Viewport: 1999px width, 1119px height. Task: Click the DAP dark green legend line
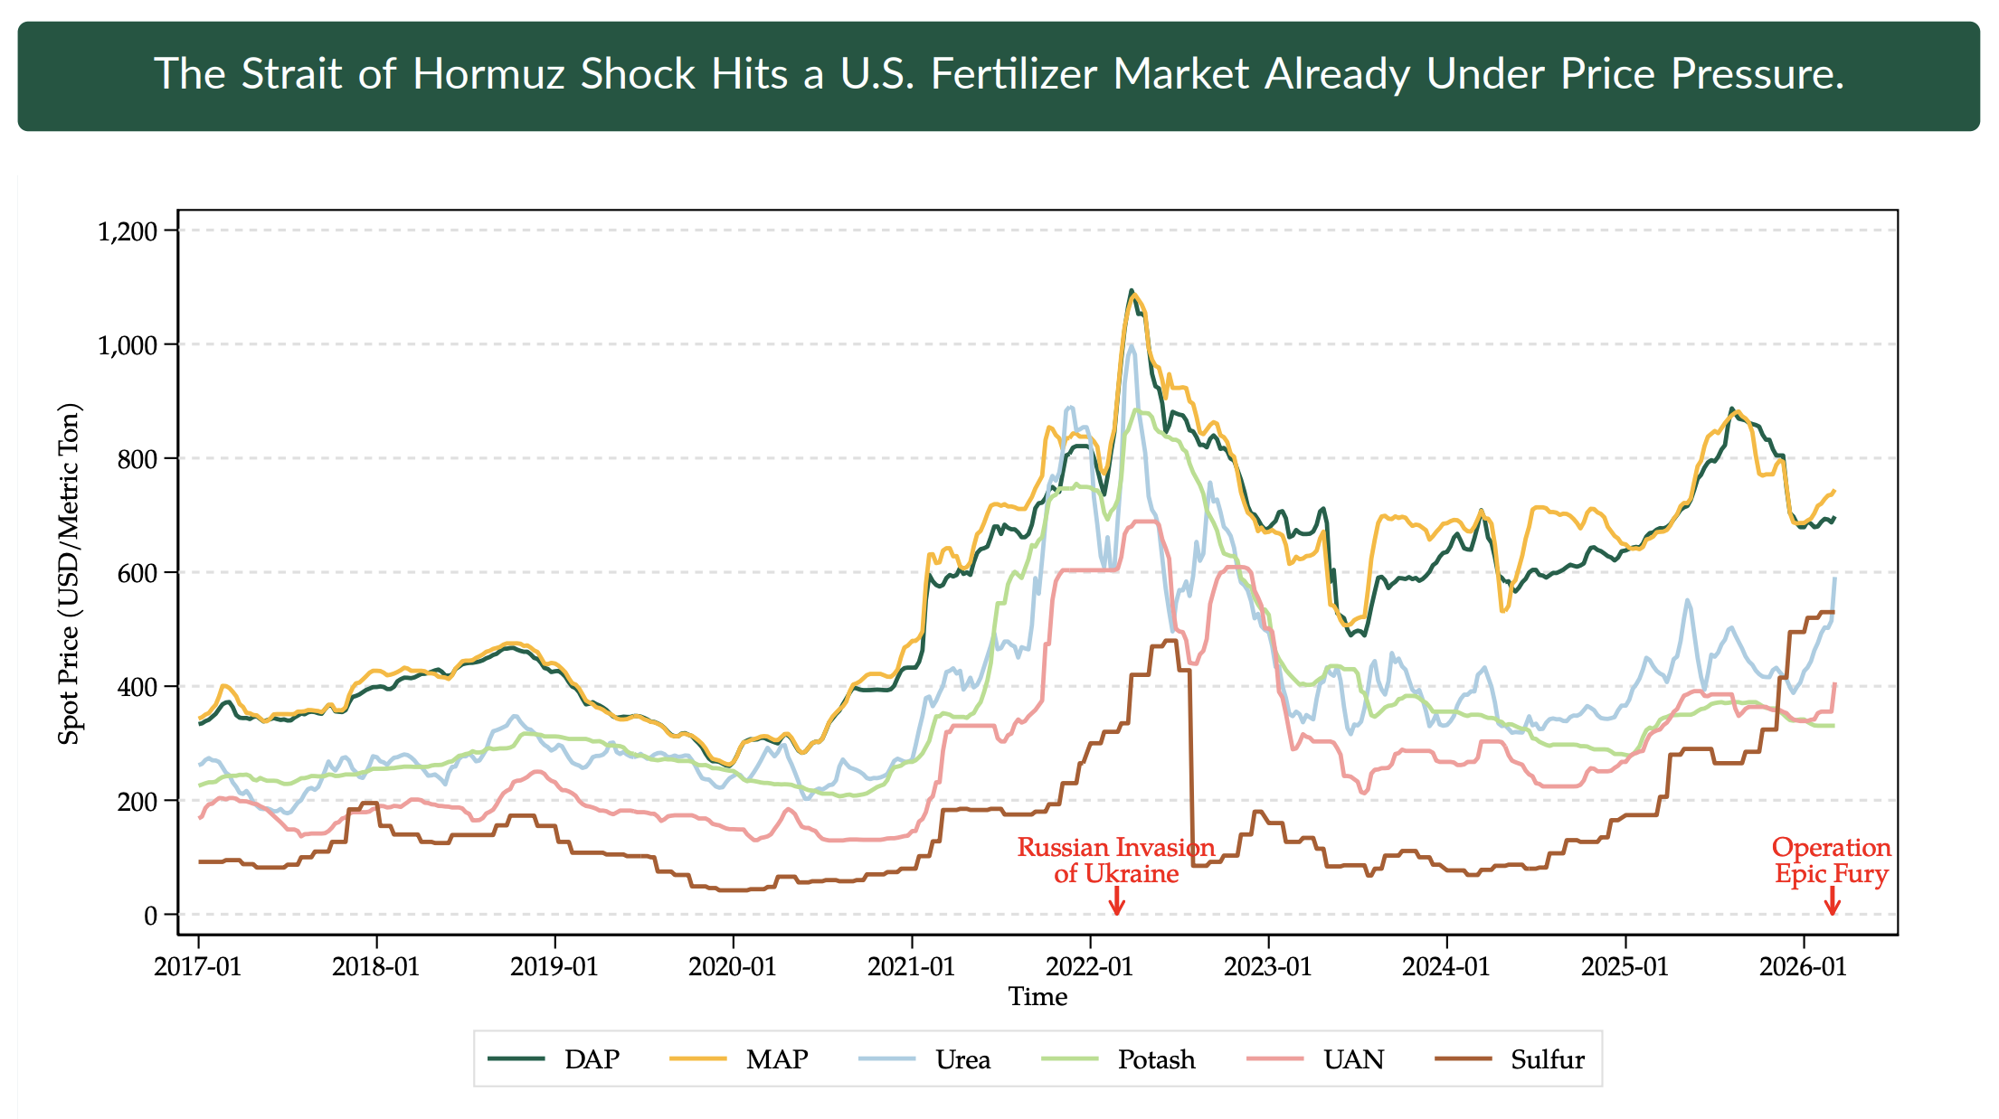coord(516,1058)
